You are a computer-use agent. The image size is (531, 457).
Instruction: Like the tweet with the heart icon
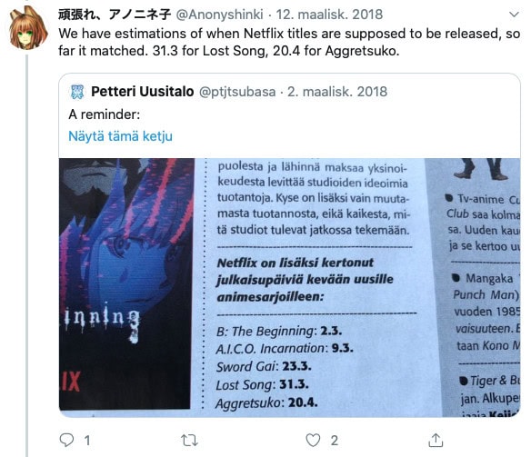point(313,440)
